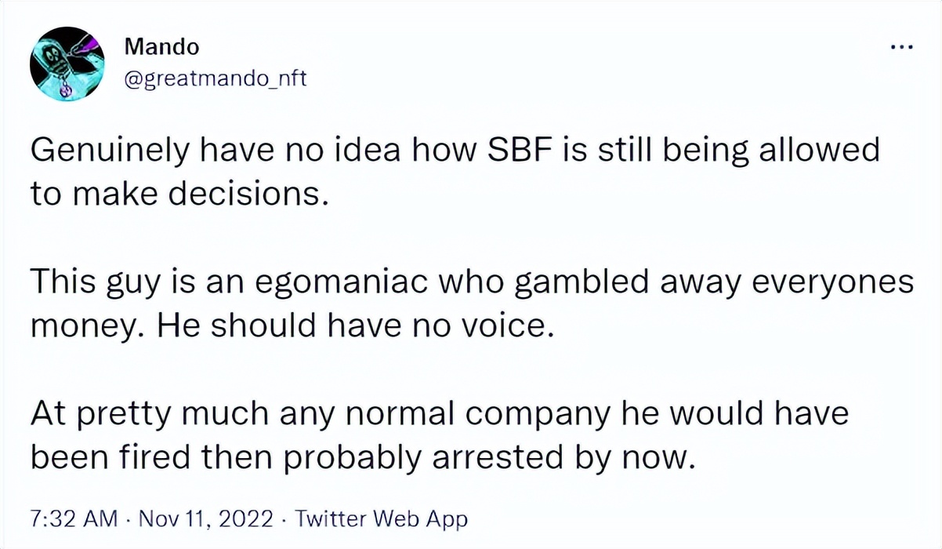Open the display name "Mando"

pos(161,47)
